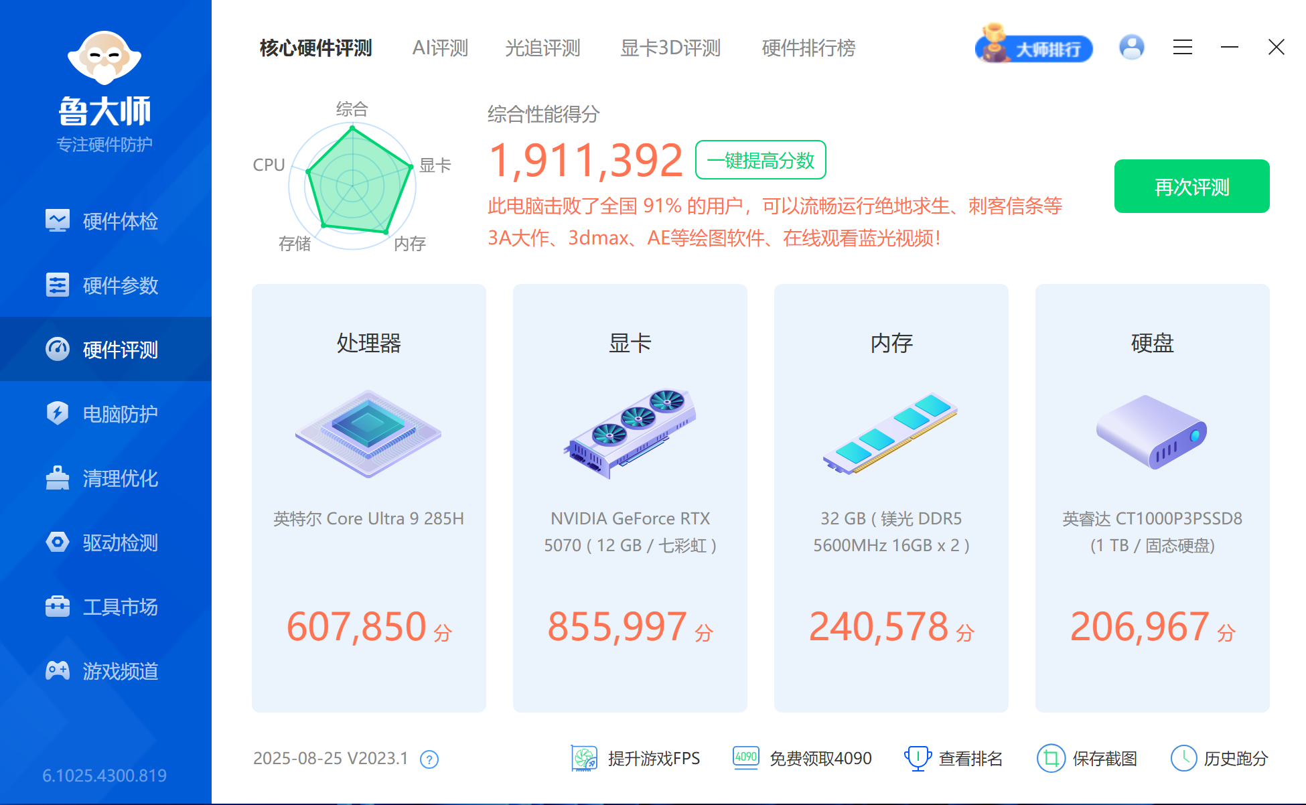Click the 内存 RAM stick icon
This screenshot has height=805, width=1306.
point(891,433)
